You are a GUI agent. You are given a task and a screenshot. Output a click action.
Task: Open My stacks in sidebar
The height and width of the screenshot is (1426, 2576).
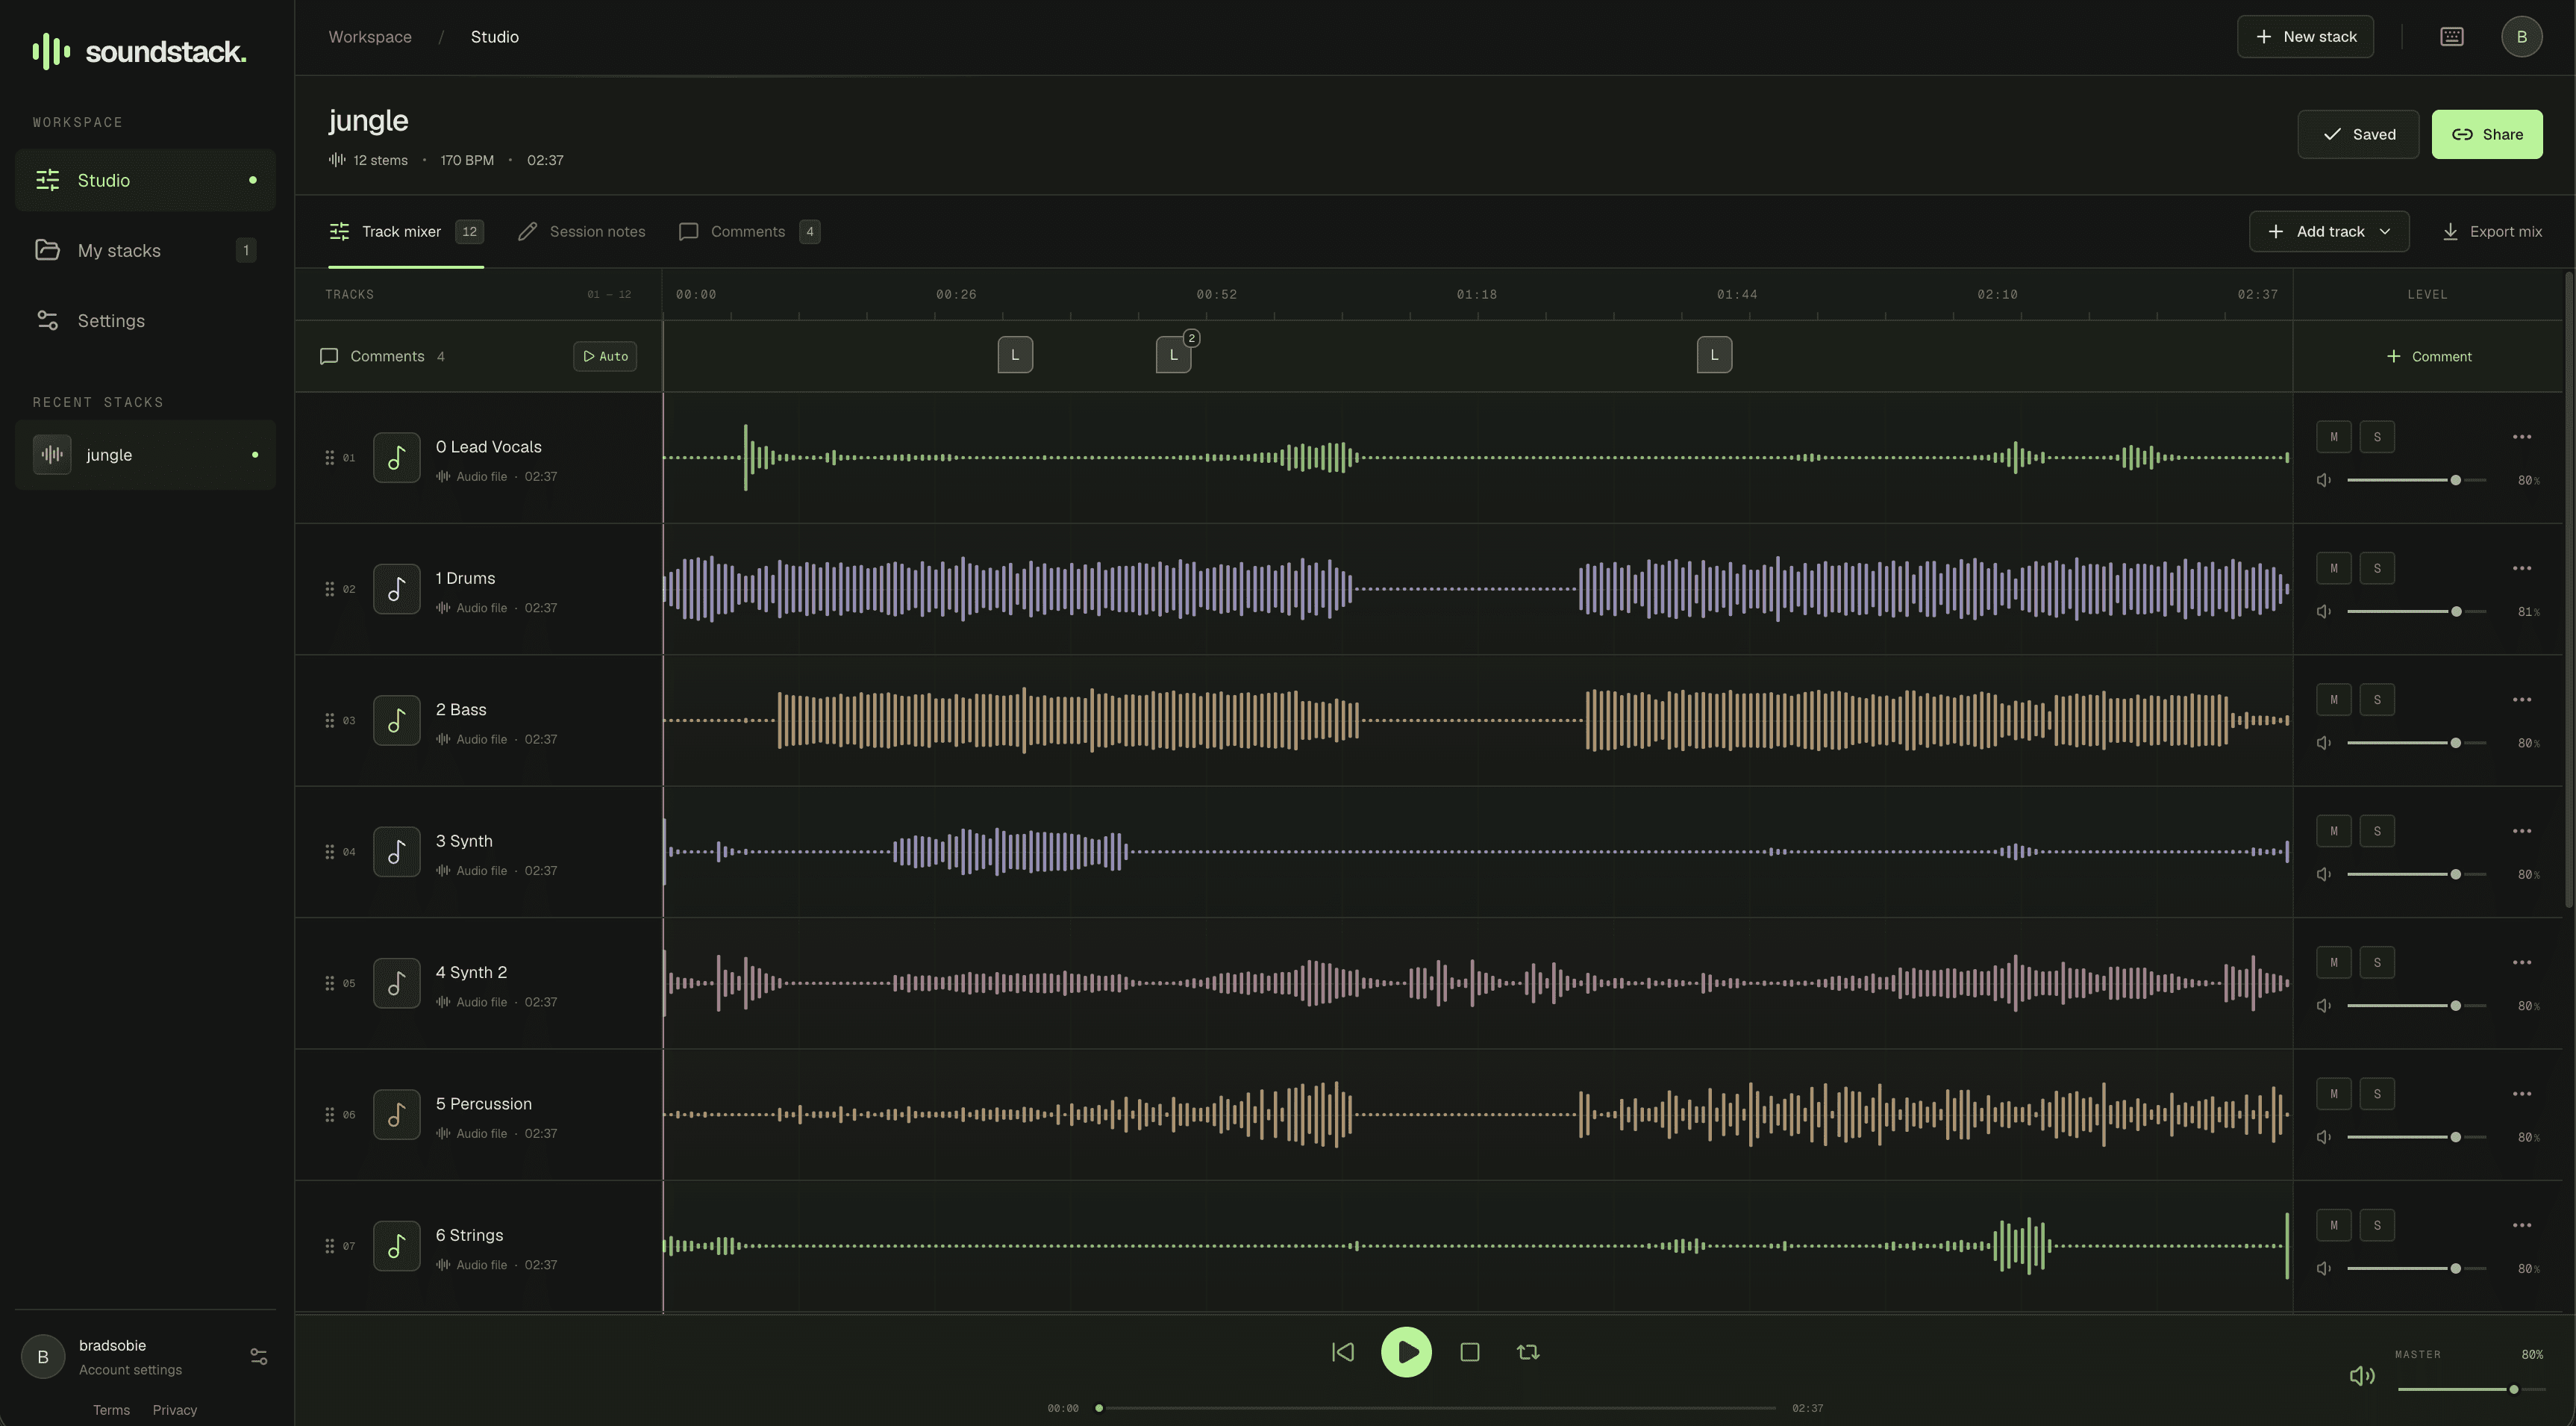coord(145,250)
